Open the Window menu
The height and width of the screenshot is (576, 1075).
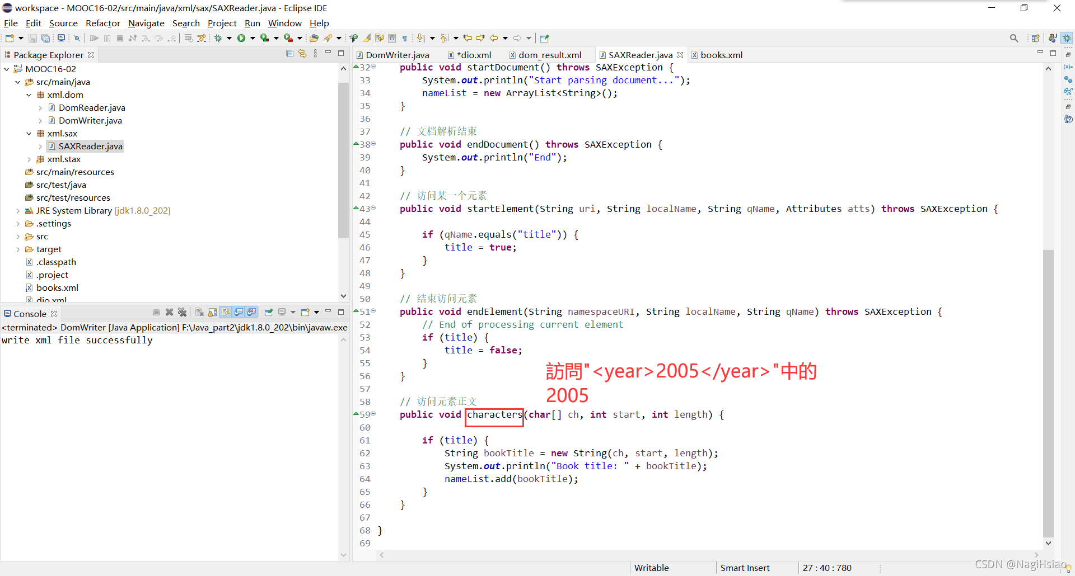[x=284, y=23]
